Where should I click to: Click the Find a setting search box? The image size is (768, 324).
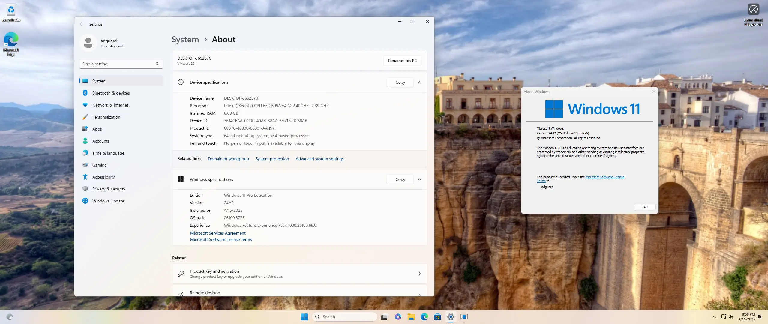pos(118,64)
